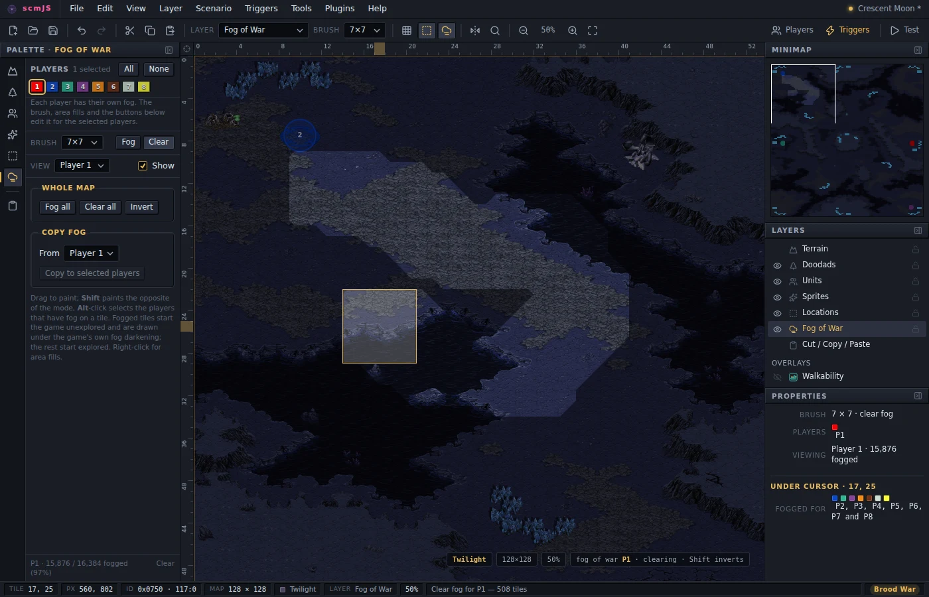Save the map using the floppy disk icon
The width and height of the screenshot is (929, 597).
(x=53, y=31)
